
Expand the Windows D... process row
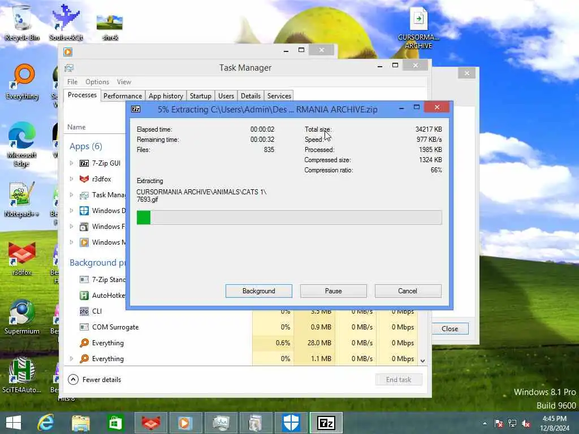click(72, 210)
